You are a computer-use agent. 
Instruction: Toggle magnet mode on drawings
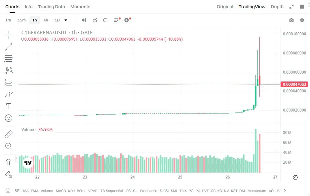9,162
